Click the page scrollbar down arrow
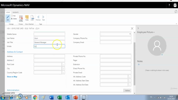This screenshot has width=178, height=100. coord(134,93)
